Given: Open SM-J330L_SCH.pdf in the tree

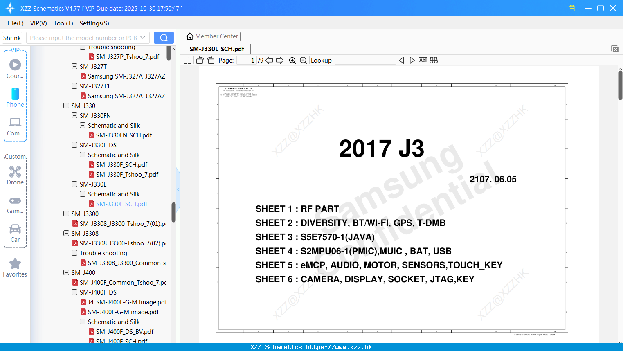Looking at the screenshot, I should (121, 204).
